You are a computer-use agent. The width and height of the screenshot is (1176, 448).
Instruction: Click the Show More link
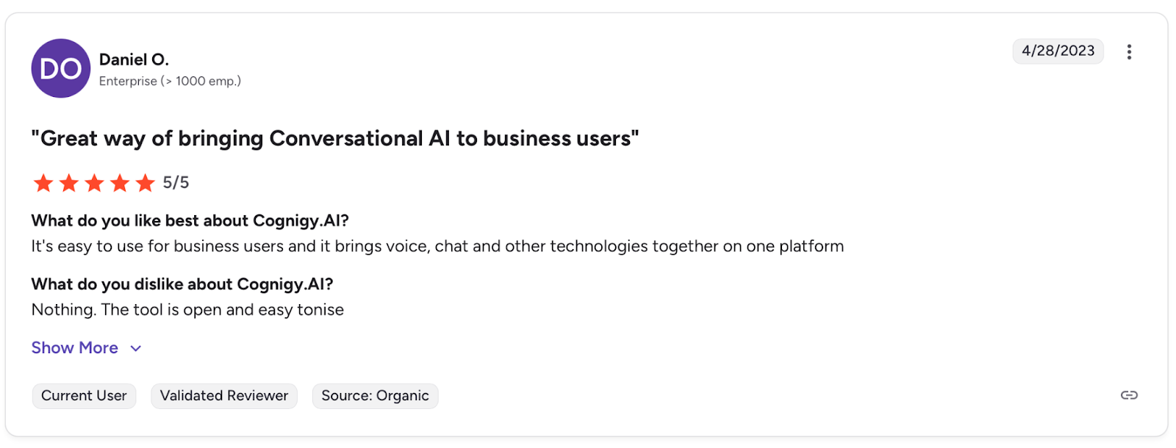click(x=74, y=348)
